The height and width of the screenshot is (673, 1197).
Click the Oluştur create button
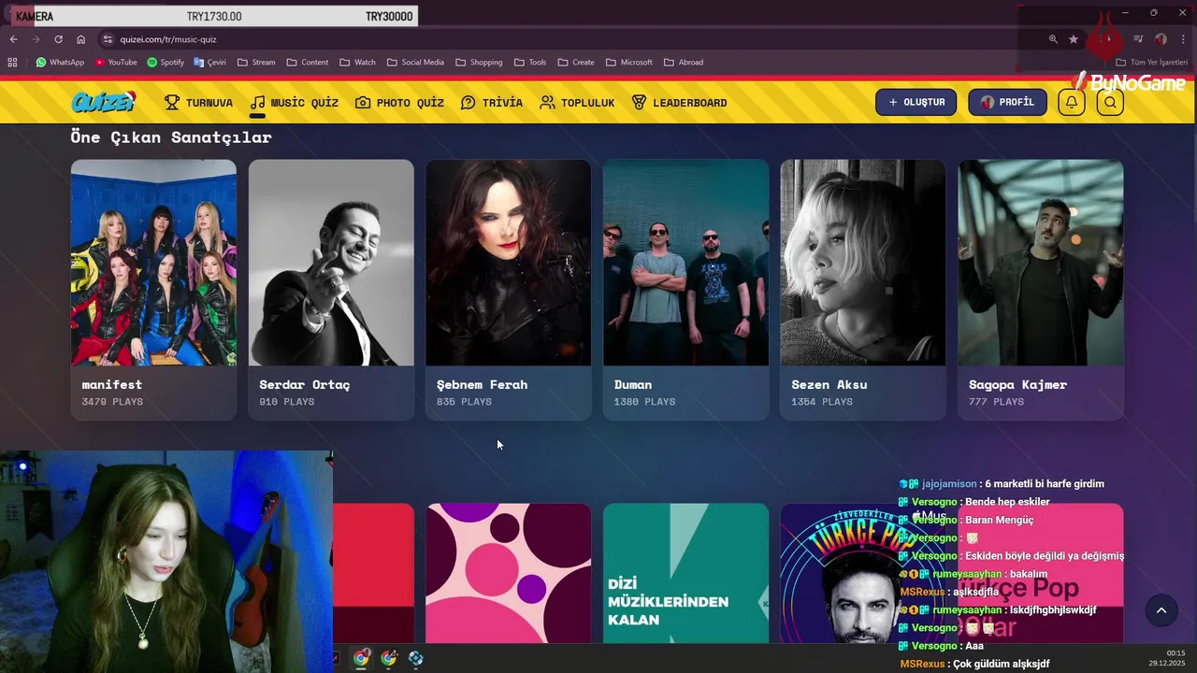[916, 102]
